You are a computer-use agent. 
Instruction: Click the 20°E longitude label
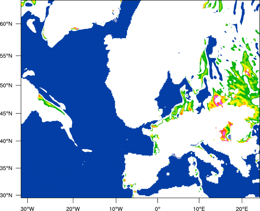click(x=242, y=208)
